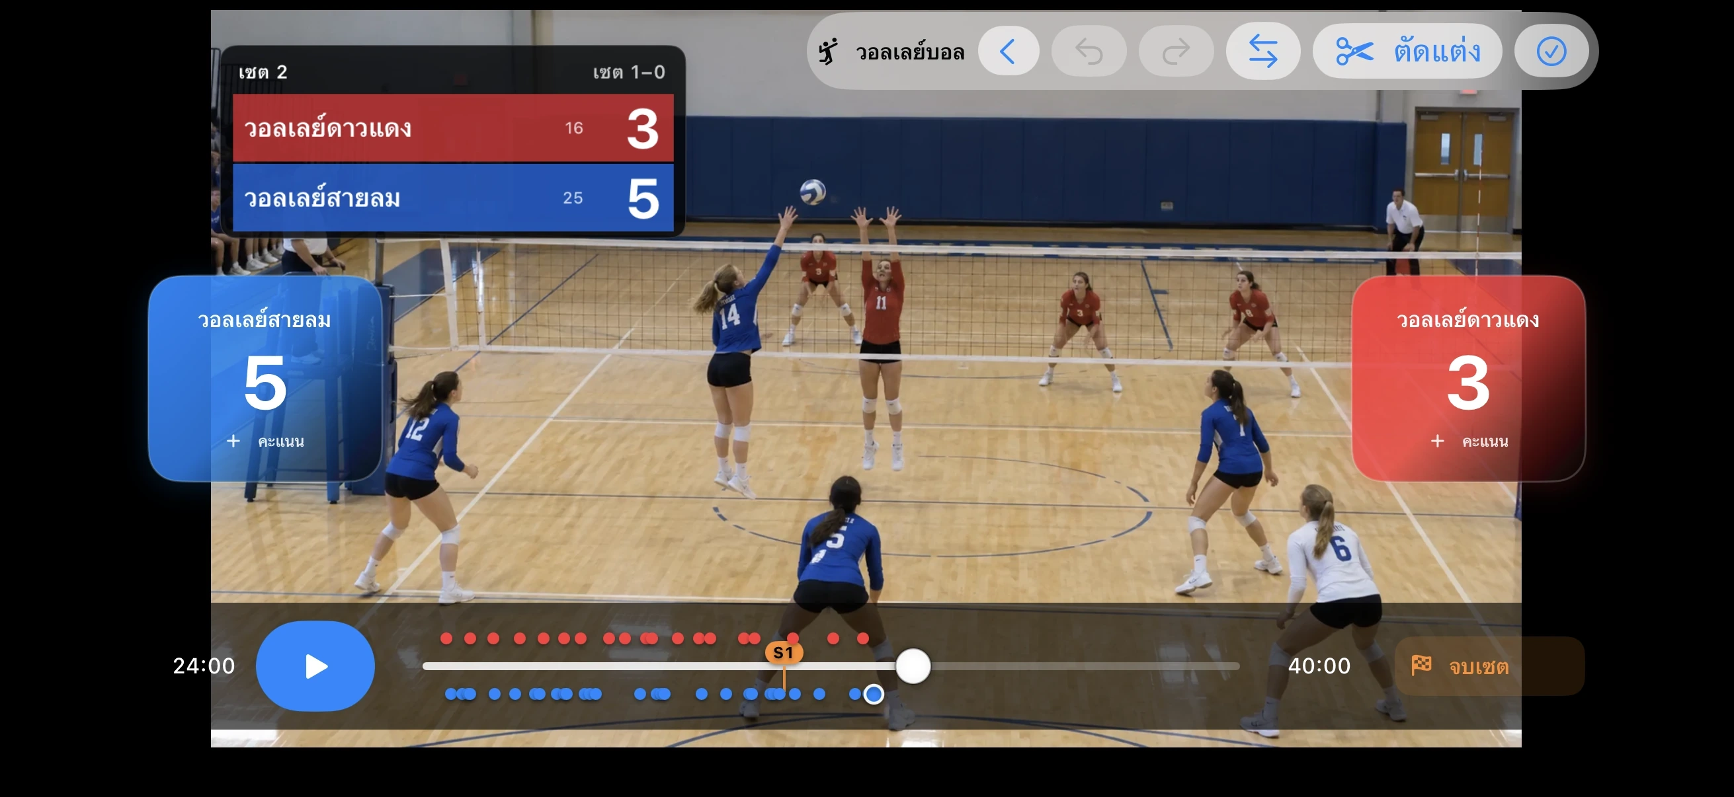This screenshot has height=797, width=1734.
Task: Swap team sides with arrows icon
Action: (x=1263, y=51)
